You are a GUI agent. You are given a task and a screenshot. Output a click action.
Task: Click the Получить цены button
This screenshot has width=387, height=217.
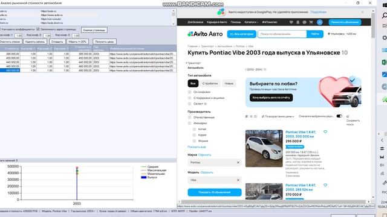coord(105,42)
